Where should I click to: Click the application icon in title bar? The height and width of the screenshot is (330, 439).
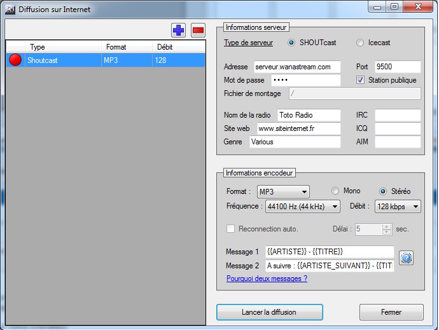pos(10,9)
